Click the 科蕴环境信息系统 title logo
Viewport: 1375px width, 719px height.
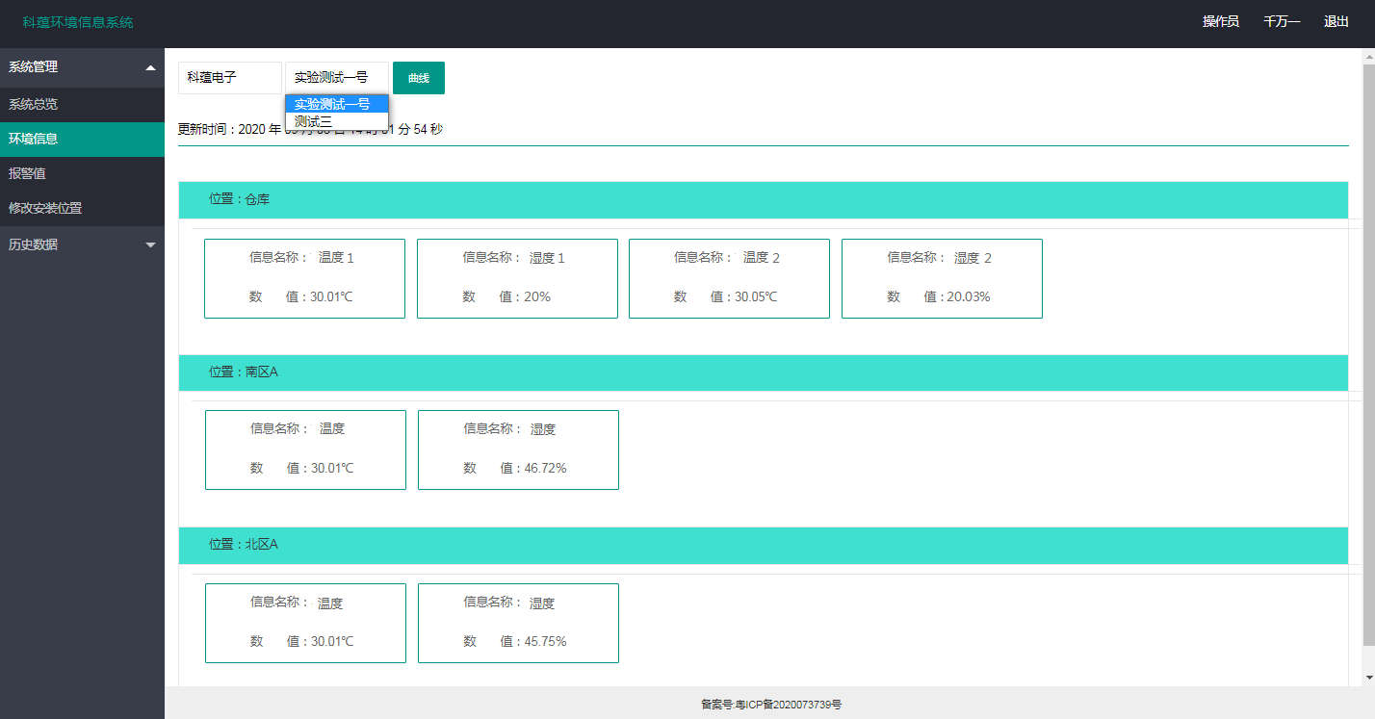tap(78, 22)
